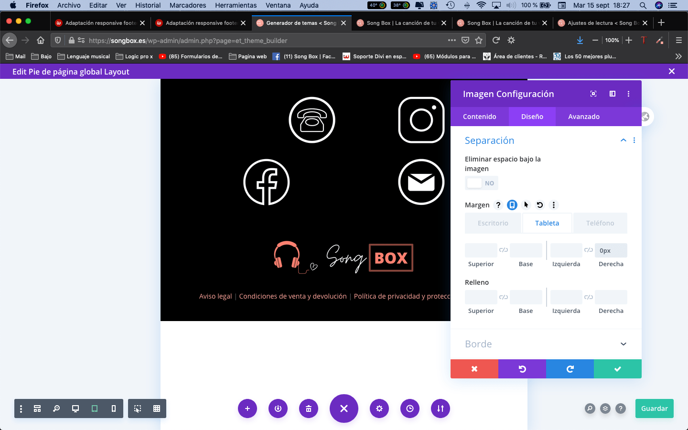Select the Song Box logo image
Image resolution: width=688 pixels, height=430 pixels.
coord(344,258)
